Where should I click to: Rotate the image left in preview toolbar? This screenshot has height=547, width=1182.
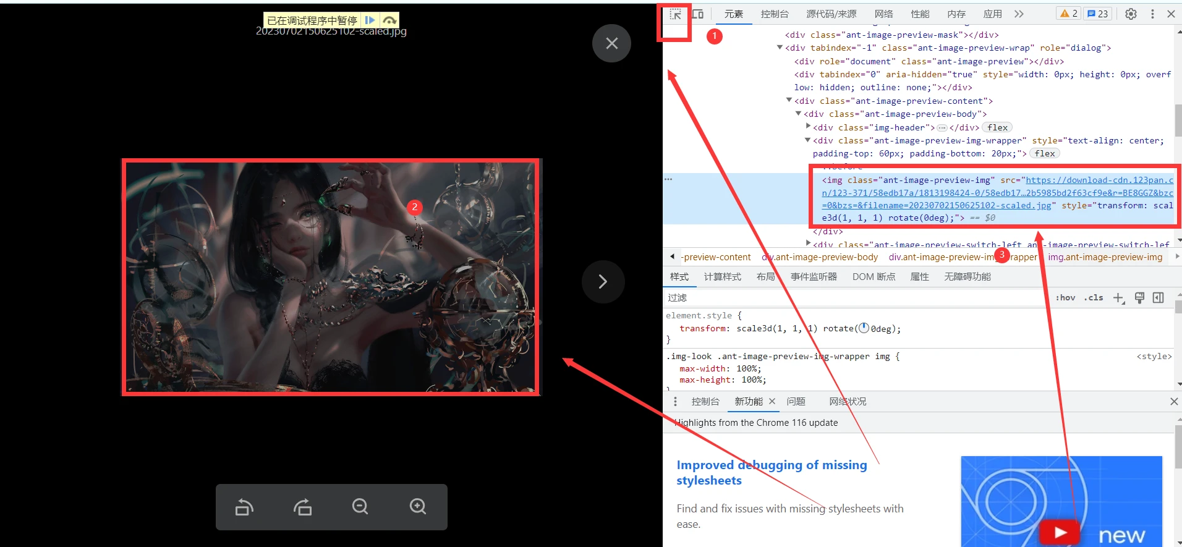pos(244,507)
